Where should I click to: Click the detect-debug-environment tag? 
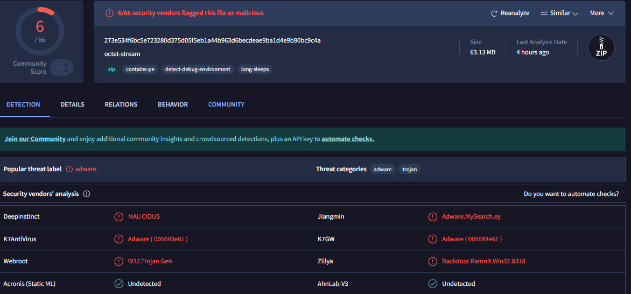click(198, 69)
